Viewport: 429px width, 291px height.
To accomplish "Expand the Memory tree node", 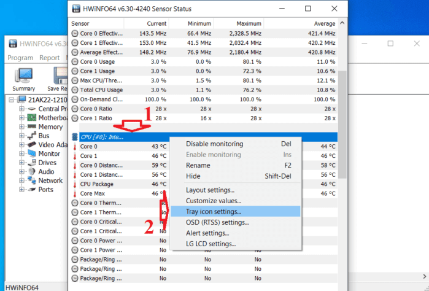I will [x=21, y=126].
